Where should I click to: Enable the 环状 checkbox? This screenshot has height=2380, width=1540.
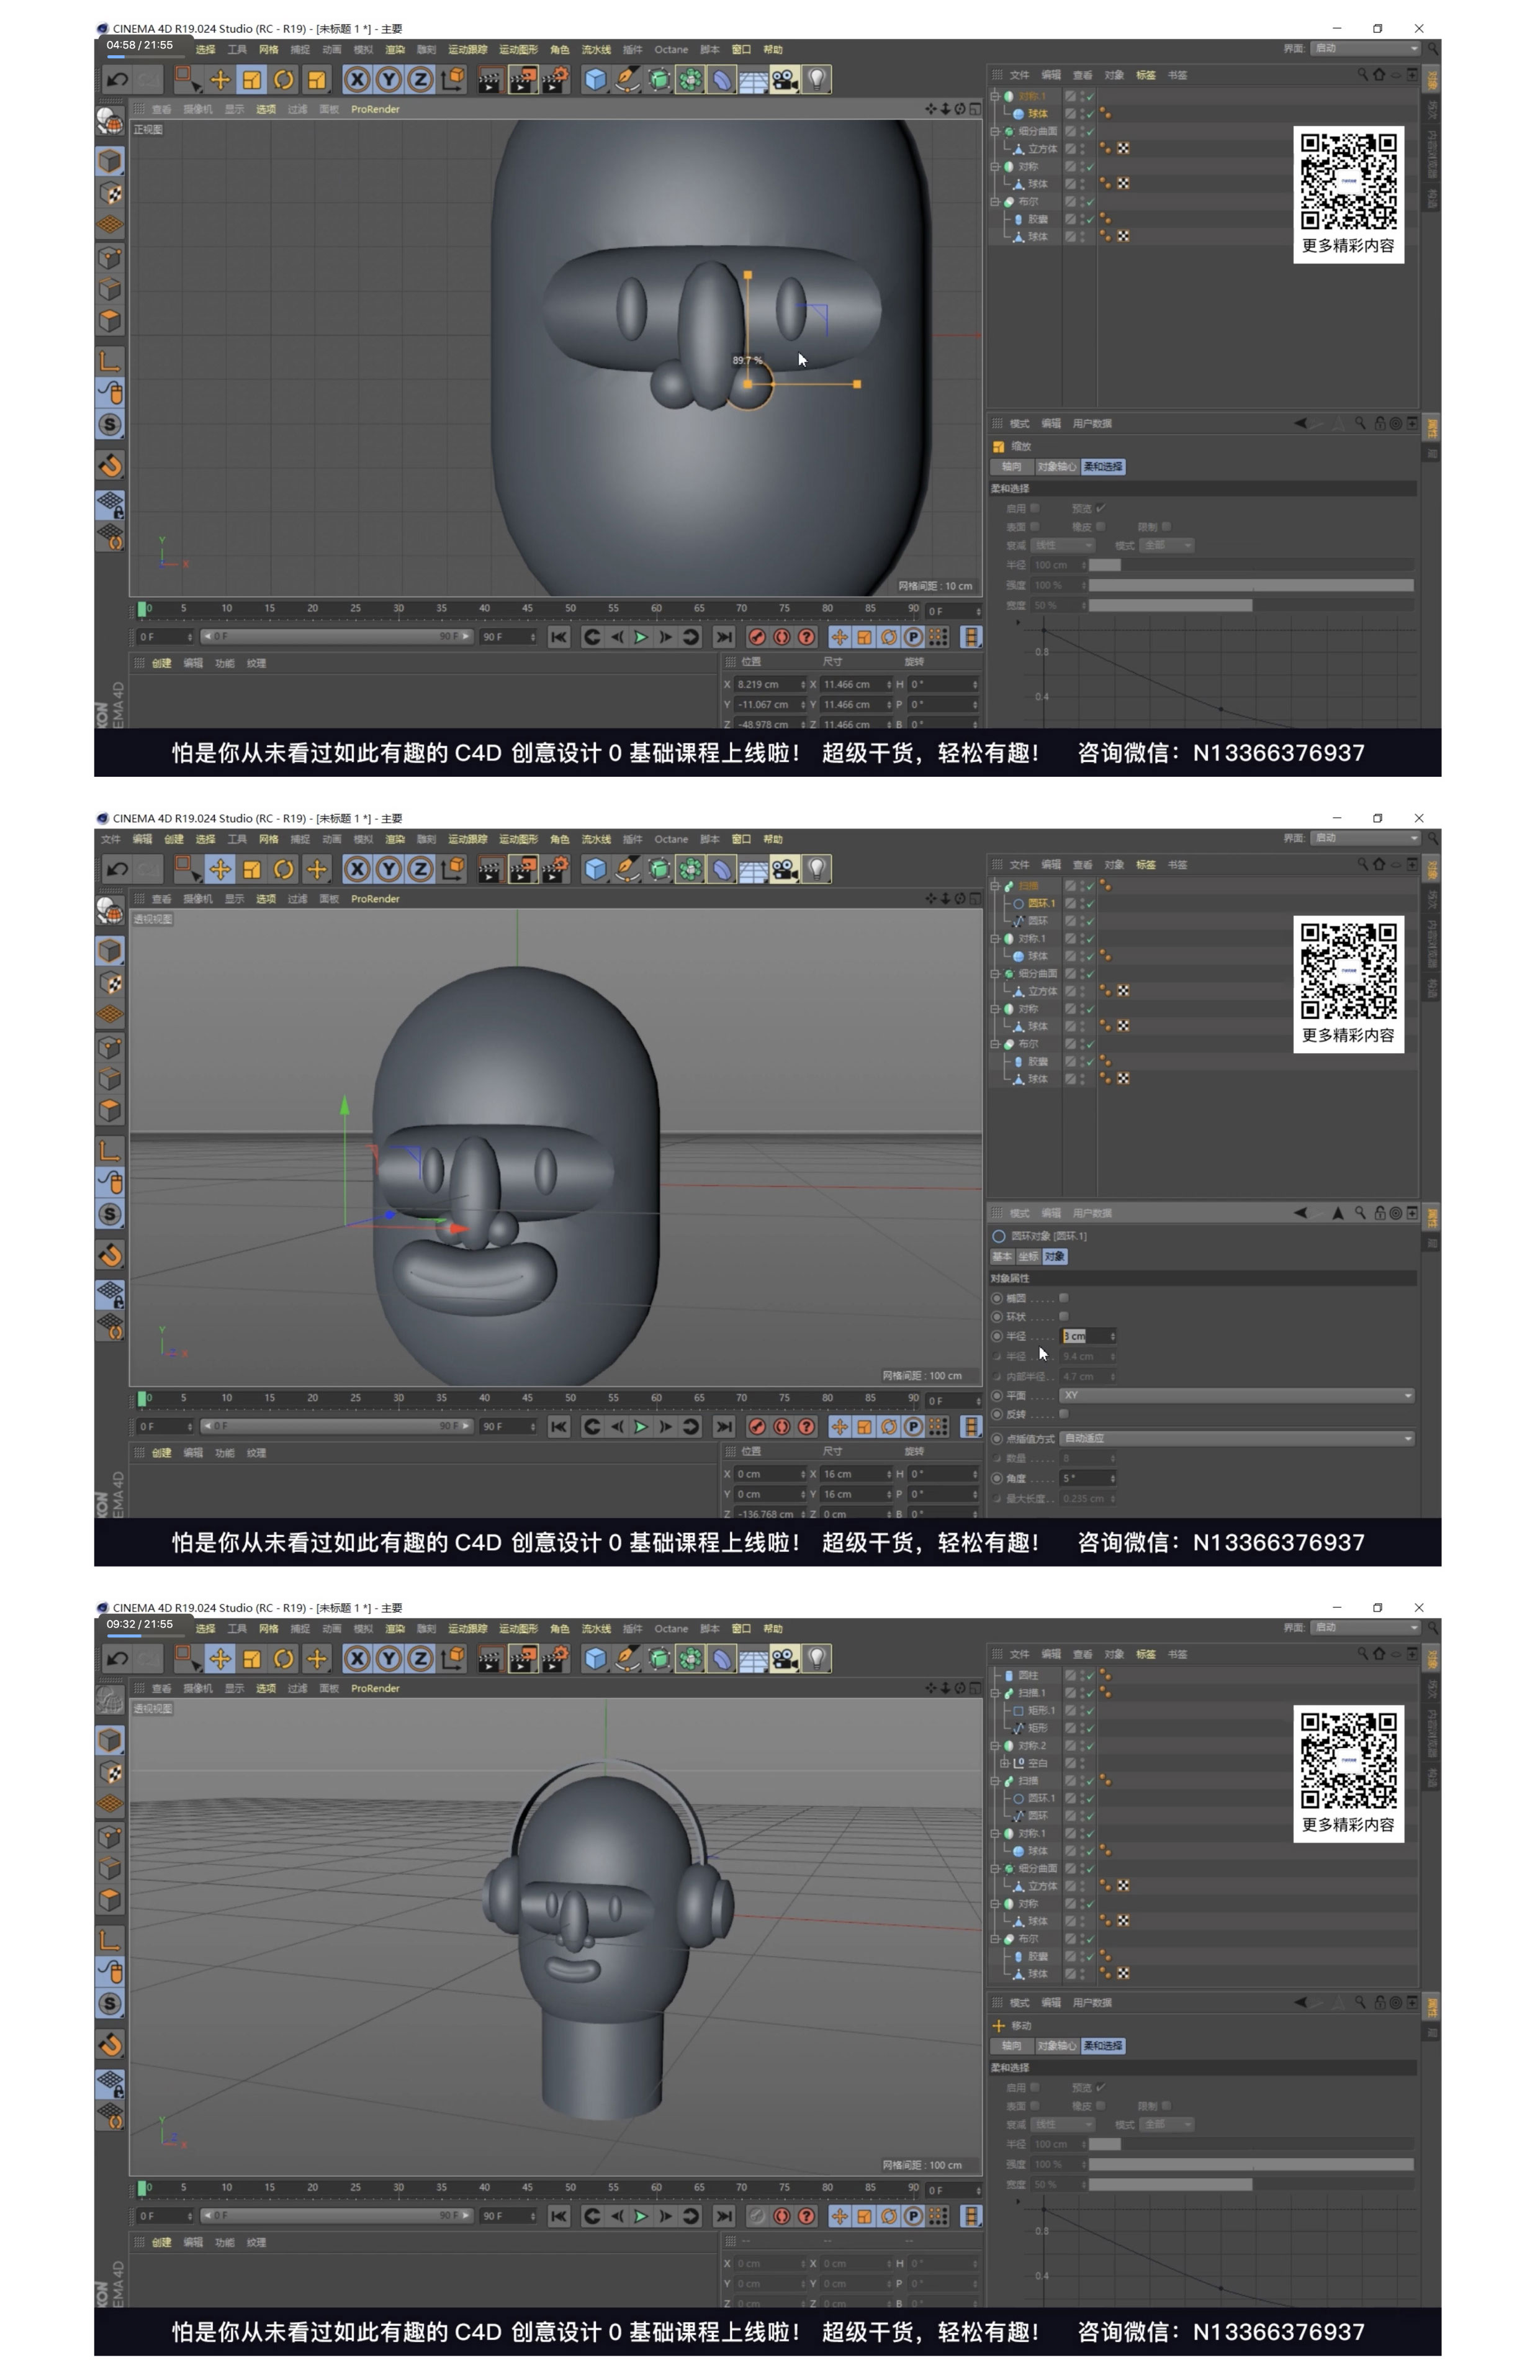click(1063, 1316)
